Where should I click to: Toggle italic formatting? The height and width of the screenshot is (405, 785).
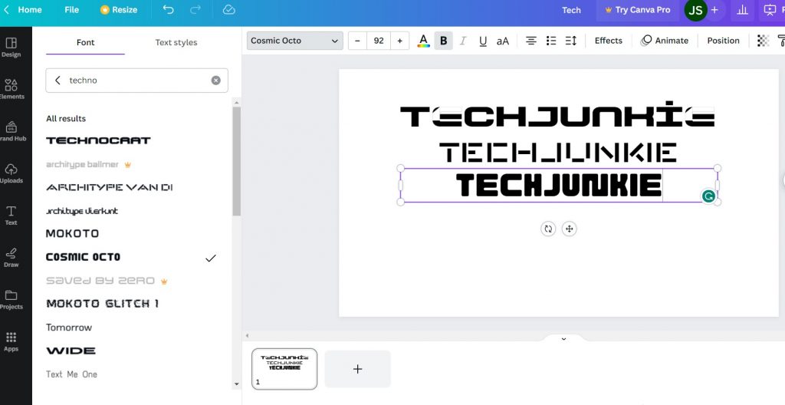[x=463, y=41]
